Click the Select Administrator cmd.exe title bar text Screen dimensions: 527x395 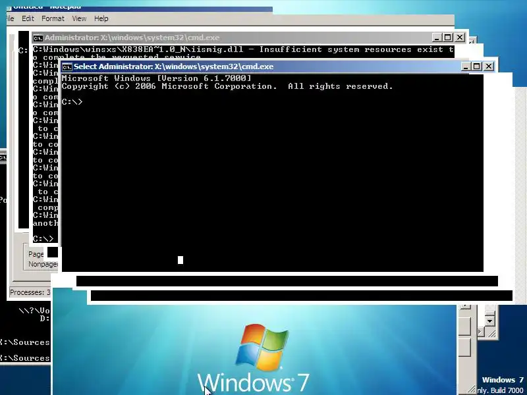click(x=173, y=66)
